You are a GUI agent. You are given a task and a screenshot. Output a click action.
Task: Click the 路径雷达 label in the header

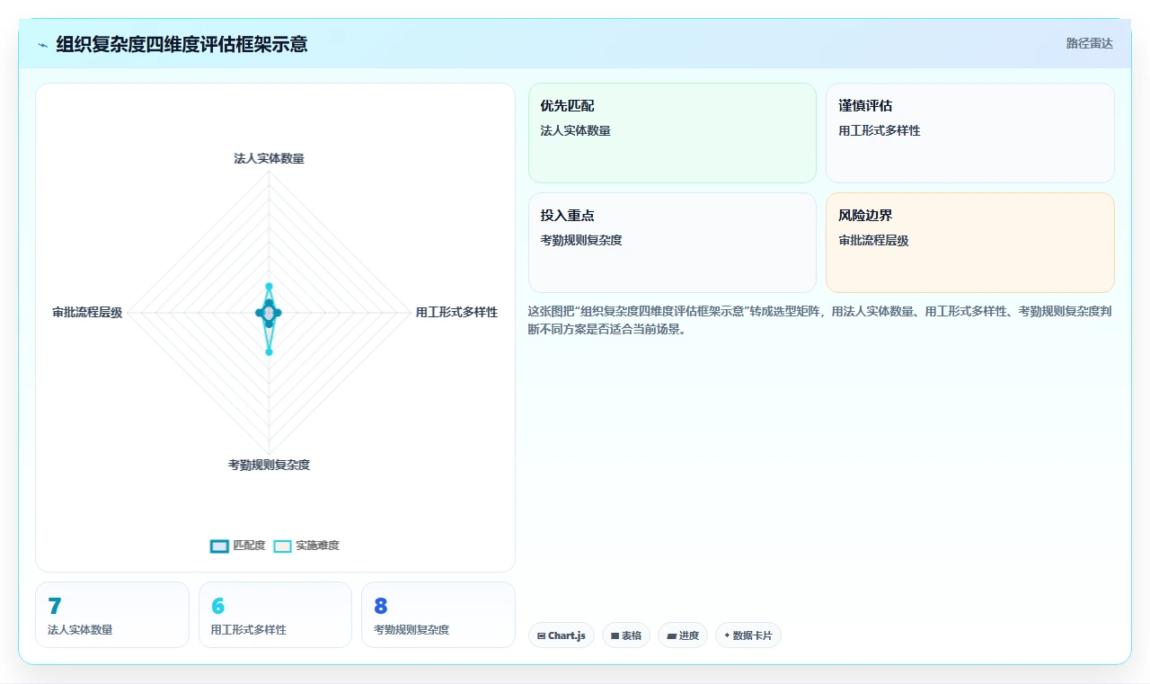pos(1089,43)
